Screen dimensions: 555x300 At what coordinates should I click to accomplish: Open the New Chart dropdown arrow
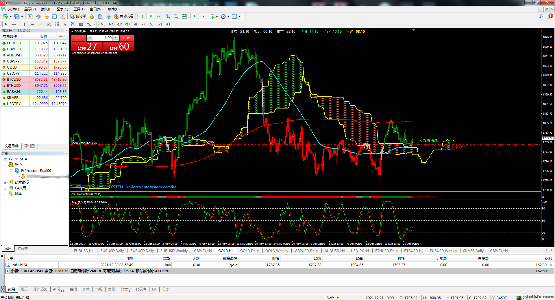click(x=11, y=16)
